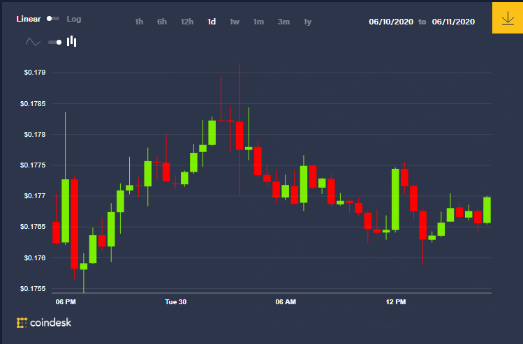Click the $0.178 price axis label

pos(35,135)
